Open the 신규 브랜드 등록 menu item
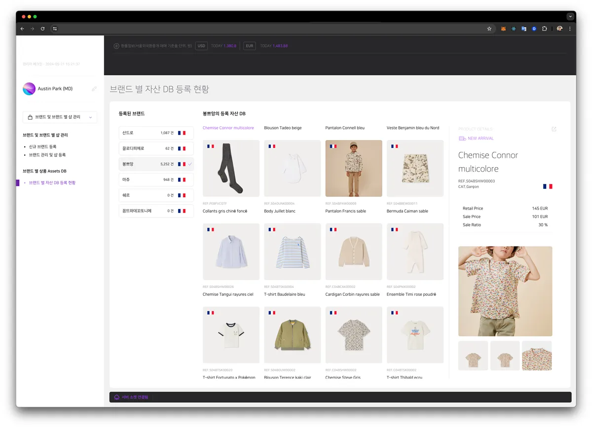 [x=43, y=146]
